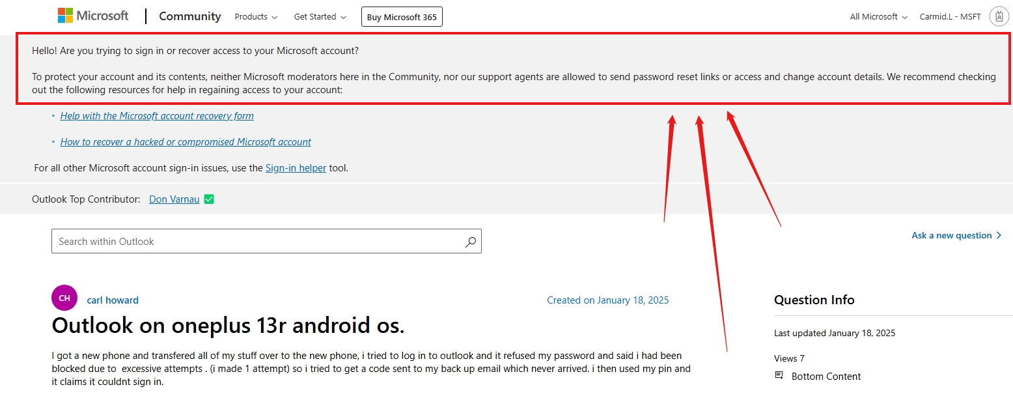Click the Buy Microsoft 365 button
This screenshot has height=400, width=1013.
coord(402,17)
